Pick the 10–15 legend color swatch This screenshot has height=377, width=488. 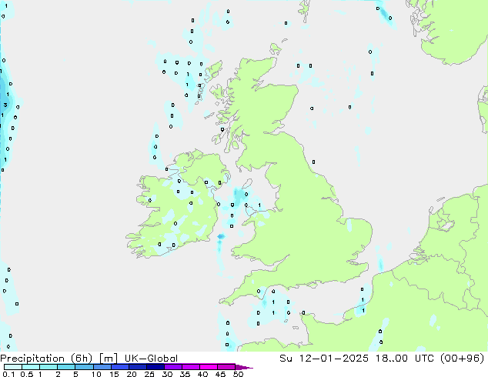tap(102, 367)
